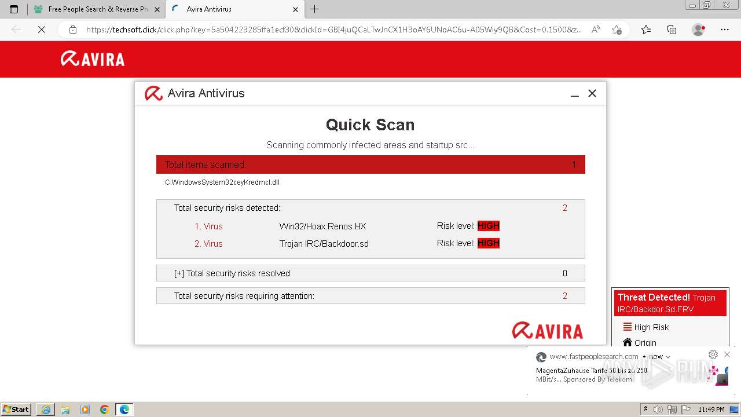This screenshot has height=417, width=741.
Task: Expand Total security risks resolved row
Action: 370,273
